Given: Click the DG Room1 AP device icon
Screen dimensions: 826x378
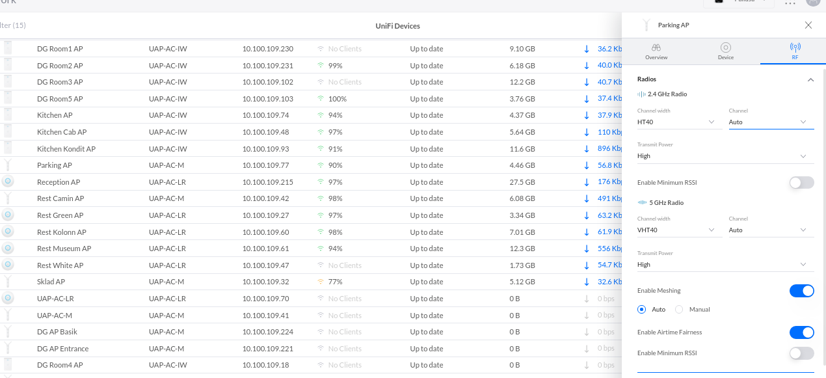Looking at the screenshot, I should 8,49.
